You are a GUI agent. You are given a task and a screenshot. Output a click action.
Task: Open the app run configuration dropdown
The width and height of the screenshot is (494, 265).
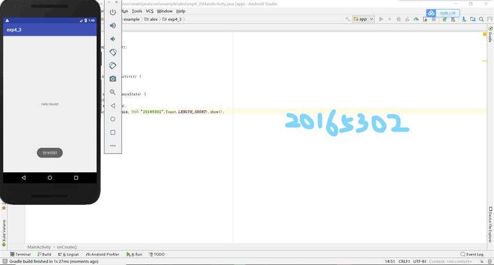click(x=363, y=19)
